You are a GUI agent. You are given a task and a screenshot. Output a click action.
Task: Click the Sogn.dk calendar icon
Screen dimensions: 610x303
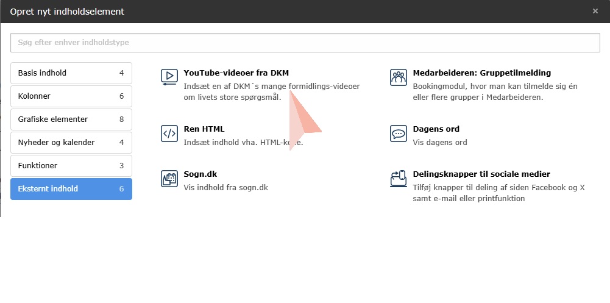coord(169,179)
